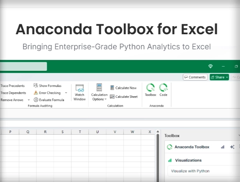Click the vertical scrollbar up arrow
Viewport: 240px width, 182px height.
[x=158, y=132]
